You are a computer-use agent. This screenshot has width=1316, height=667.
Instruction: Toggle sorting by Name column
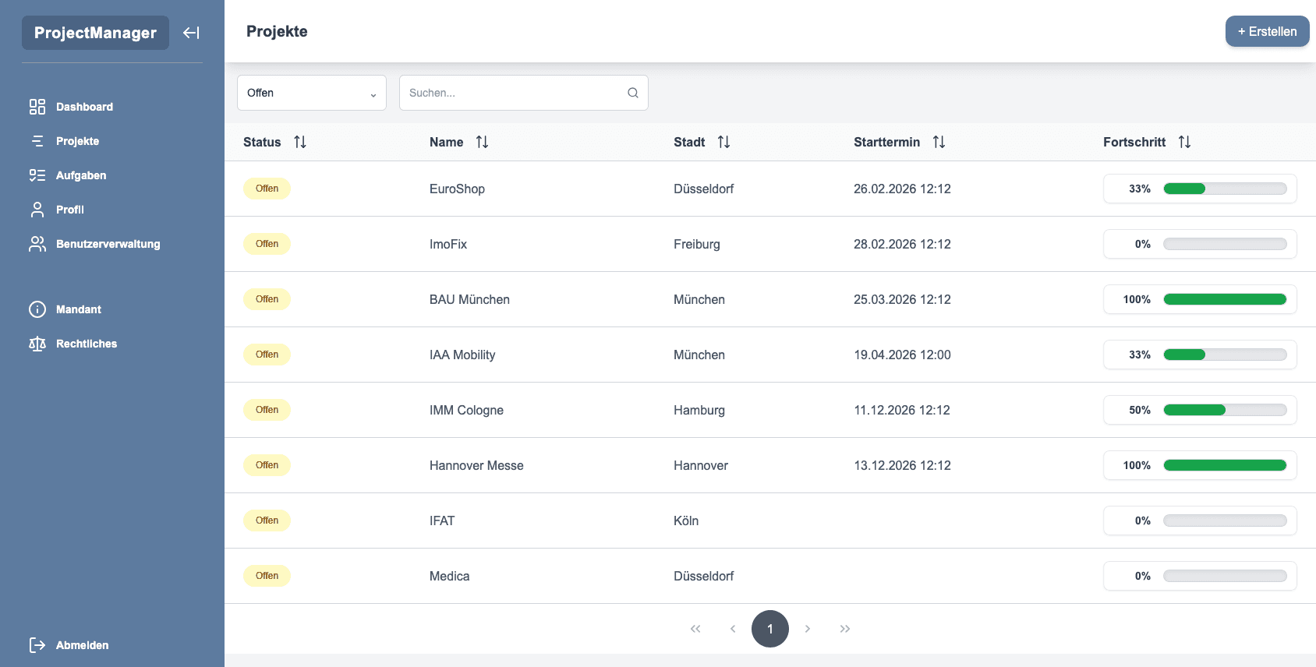(483, 142)
